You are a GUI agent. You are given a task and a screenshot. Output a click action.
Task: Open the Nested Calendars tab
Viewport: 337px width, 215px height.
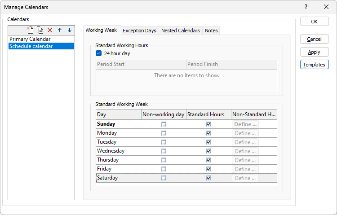pyautogui.click(x=181, y=31)
